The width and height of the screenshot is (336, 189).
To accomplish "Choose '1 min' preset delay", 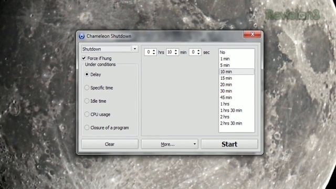I will [x=237, y=59].
